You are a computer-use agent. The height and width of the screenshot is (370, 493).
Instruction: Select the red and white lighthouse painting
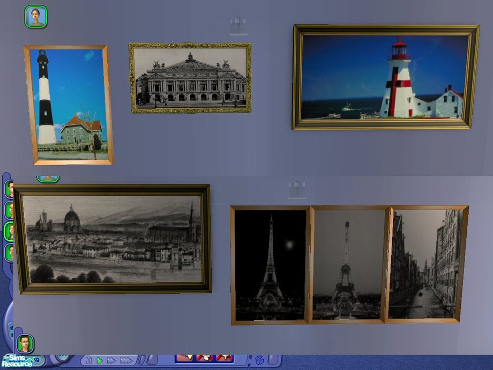tap(385, 77)
